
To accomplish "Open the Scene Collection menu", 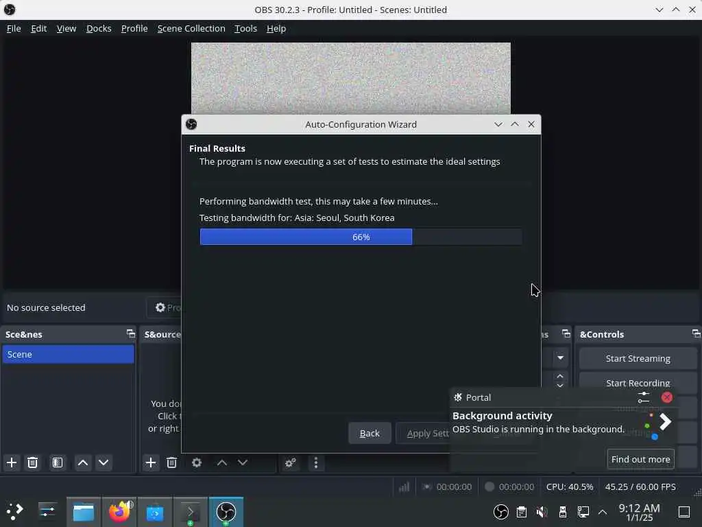I will click(x=191, y=28).
